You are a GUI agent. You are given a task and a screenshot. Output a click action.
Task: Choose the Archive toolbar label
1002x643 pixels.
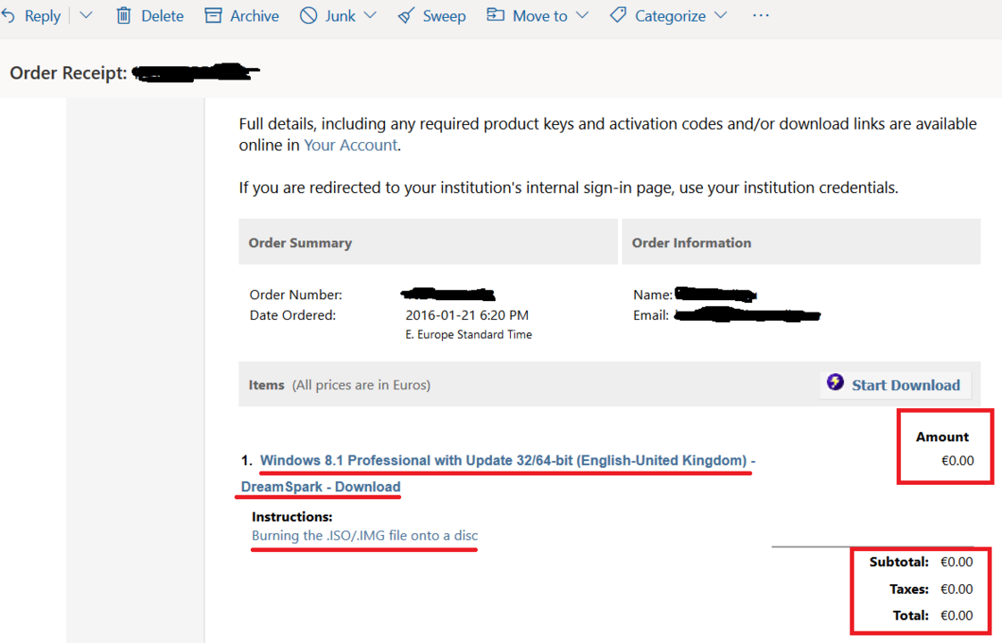tap(255, 16)
